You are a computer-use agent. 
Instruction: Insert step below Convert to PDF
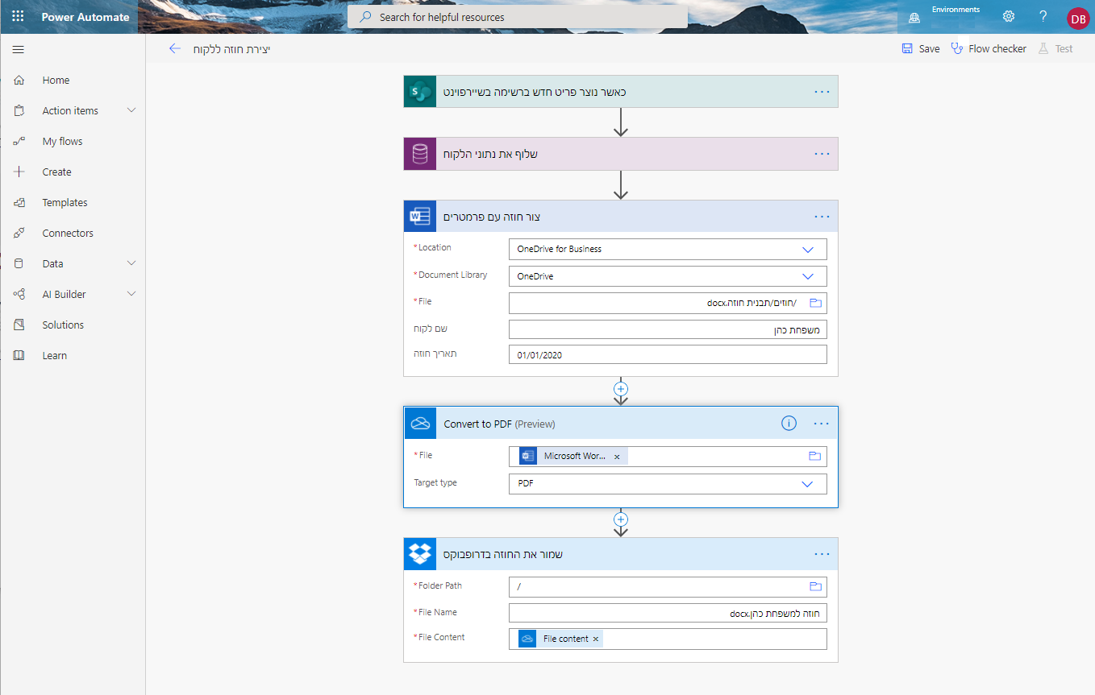(x=621, y=519)
